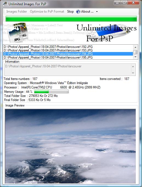Open the About ... item
Image resolution: width=142 pixels, height=187 pixels.
pyautogui.click(x=87, y=11)
